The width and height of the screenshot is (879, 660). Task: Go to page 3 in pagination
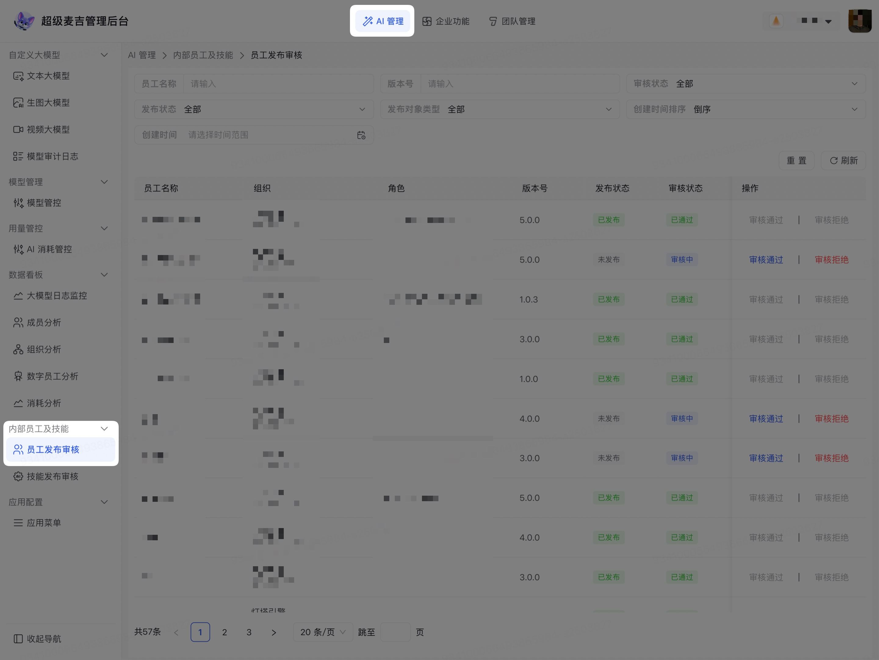tap(249, 632)
